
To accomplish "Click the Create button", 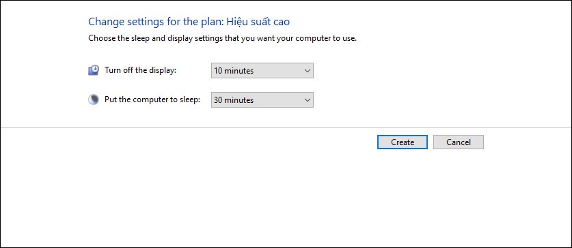I will coord(403,142).
